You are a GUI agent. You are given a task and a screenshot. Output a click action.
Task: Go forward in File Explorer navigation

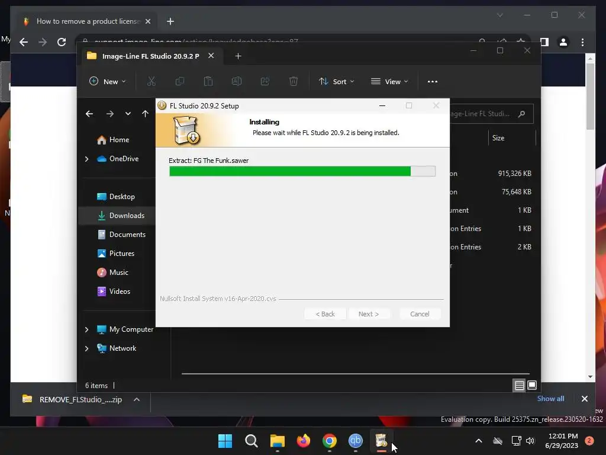(x=109, y=114)
